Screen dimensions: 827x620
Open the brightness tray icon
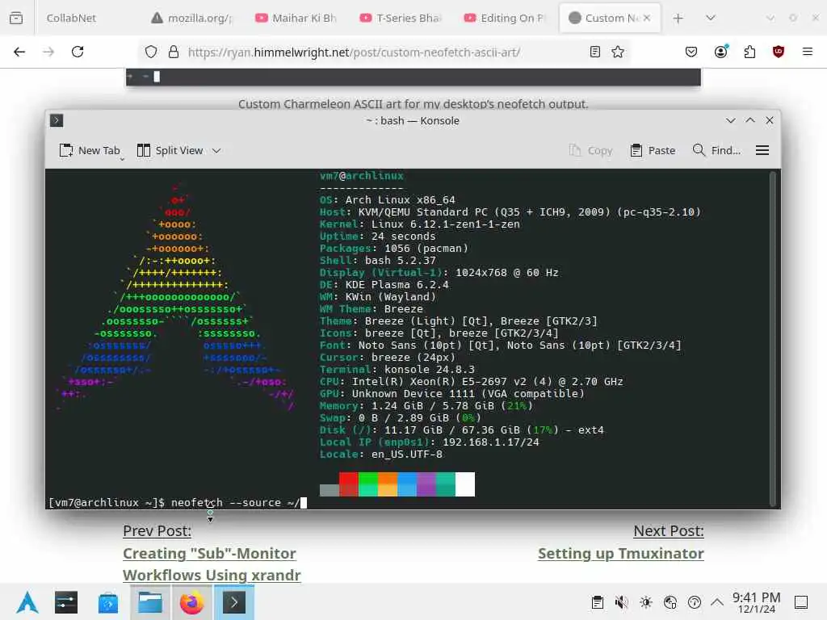click(x=646, y=602)
